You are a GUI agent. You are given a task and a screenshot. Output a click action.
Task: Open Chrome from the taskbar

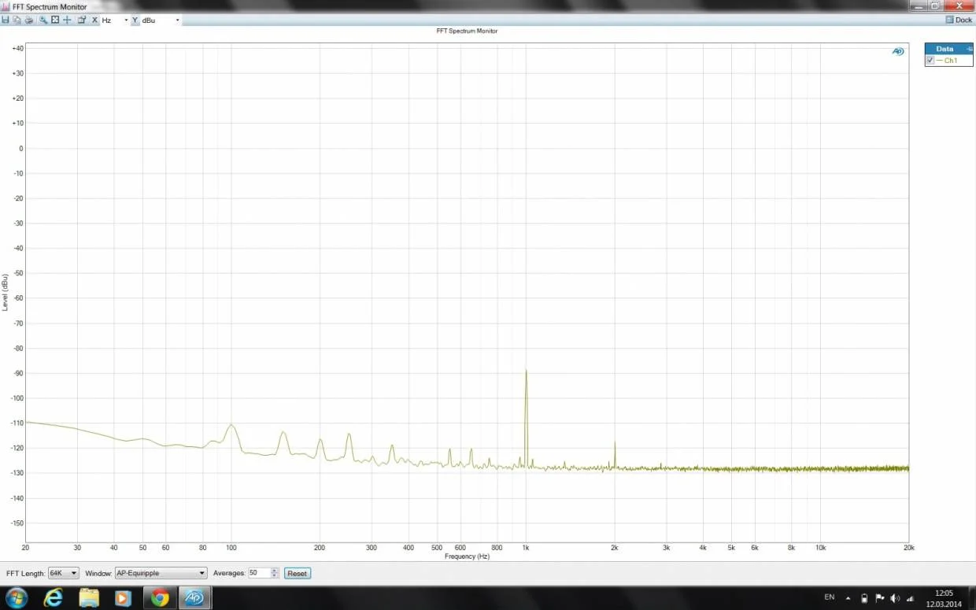(160, 598)
